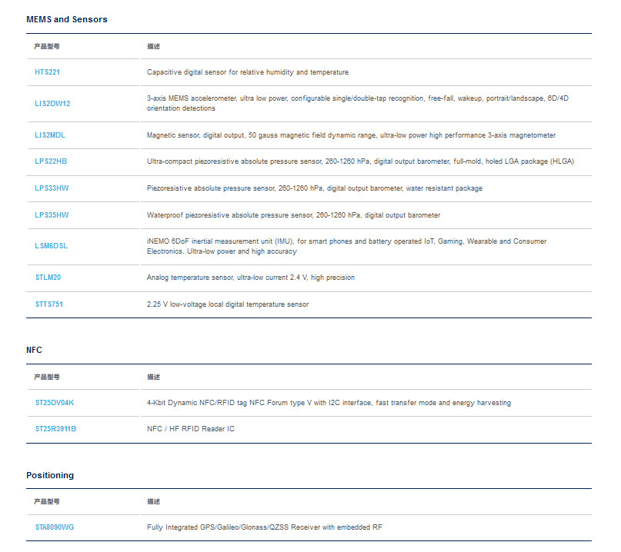
Task: Click the 描述 header in NFC table
Action: point(153,377)
